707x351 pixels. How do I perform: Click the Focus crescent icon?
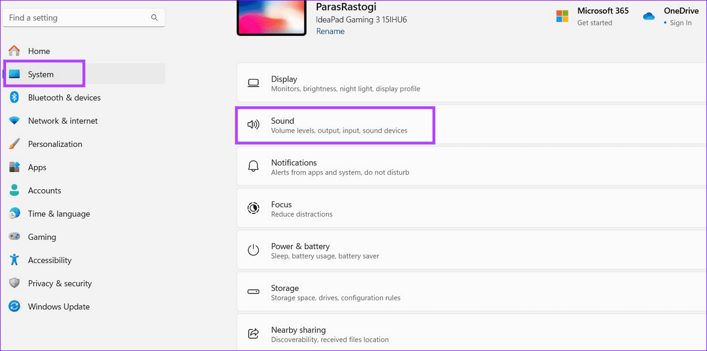pyautogui.click(x=253, y=208)
